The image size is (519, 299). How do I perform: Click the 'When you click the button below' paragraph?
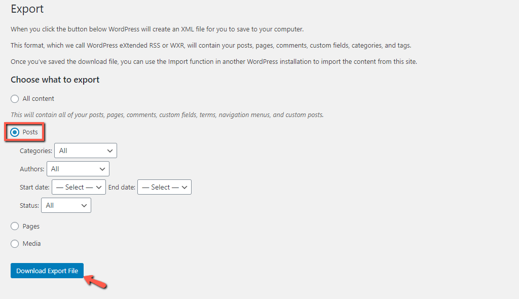157,29
